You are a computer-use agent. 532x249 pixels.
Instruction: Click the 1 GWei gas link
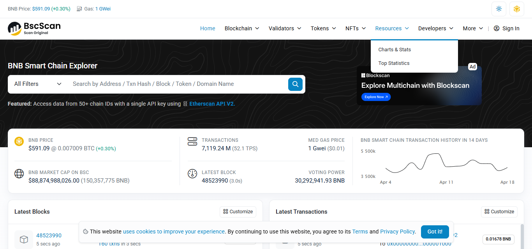pyautogui.click(x=103, y=9)
